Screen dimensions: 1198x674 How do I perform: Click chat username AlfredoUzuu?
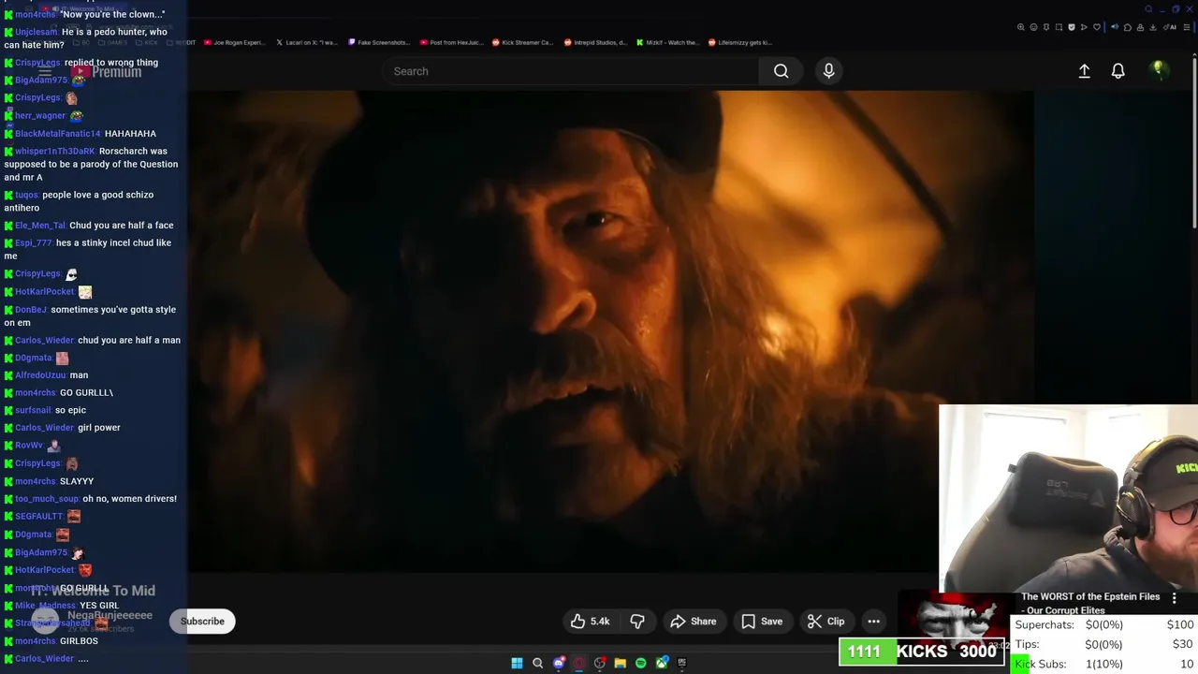coord(40,375)
